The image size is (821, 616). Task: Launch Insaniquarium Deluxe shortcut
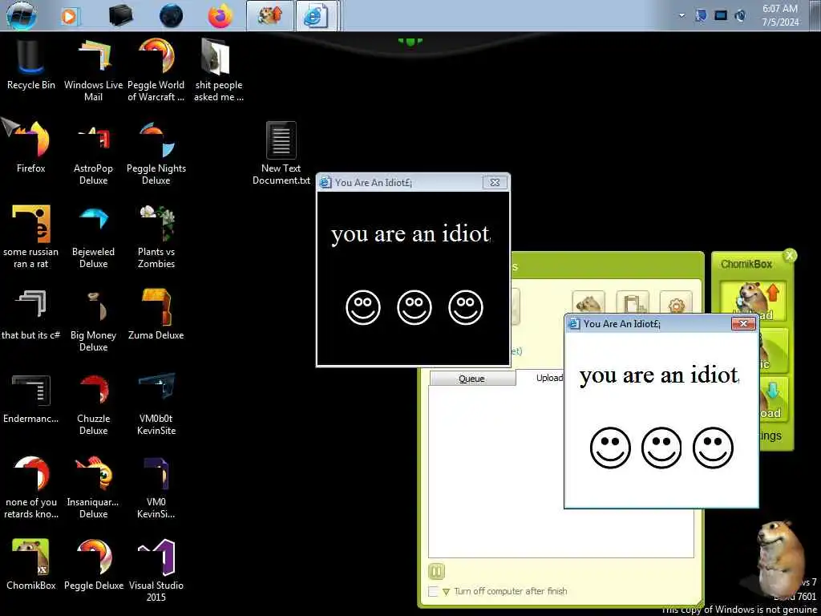tap(93, 488)
